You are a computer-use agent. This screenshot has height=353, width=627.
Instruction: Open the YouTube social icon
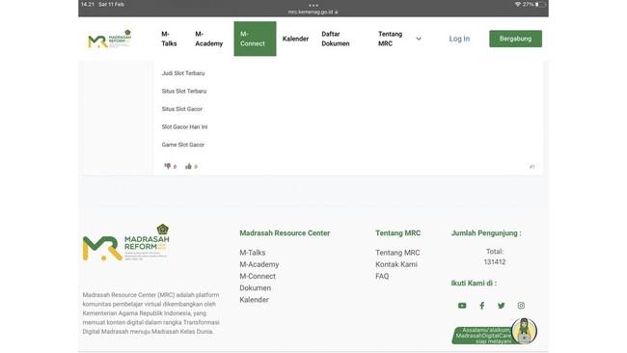(462, 306)
